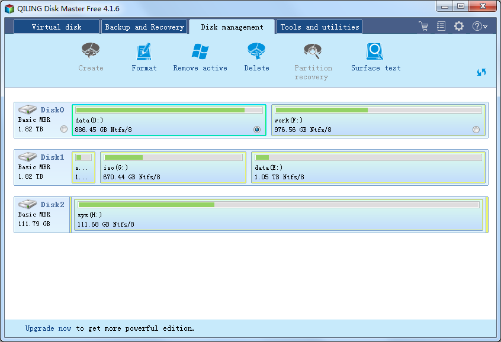
Task: Click the '976.56 GB Ntfs/8' text
Action: point(303,130)
